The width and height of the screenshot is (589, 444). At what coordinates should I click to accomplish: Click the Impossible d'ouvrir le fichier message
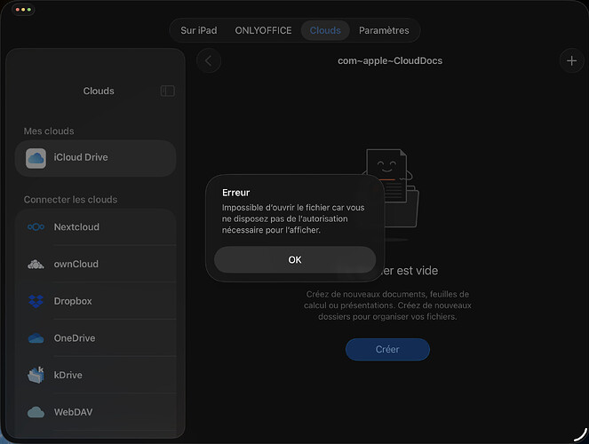coord(293,218)
